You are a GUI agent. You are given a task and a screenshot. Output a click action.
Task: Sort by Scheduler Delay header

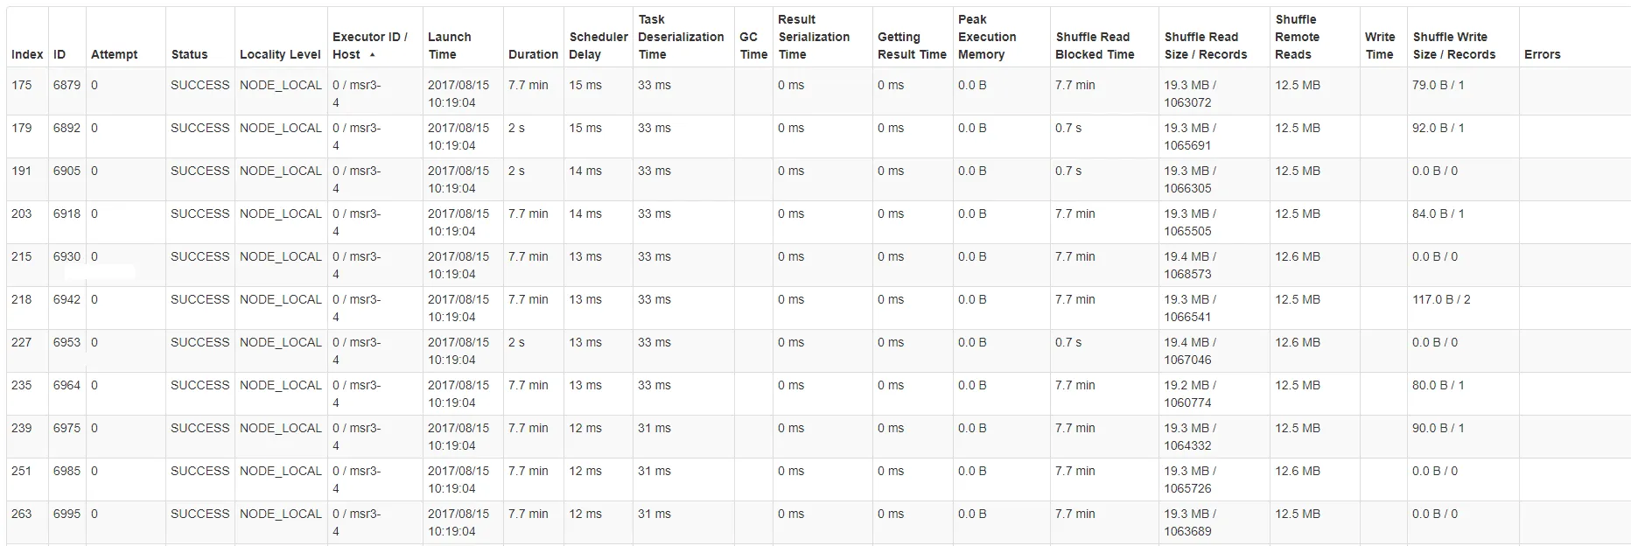[598, 45]
